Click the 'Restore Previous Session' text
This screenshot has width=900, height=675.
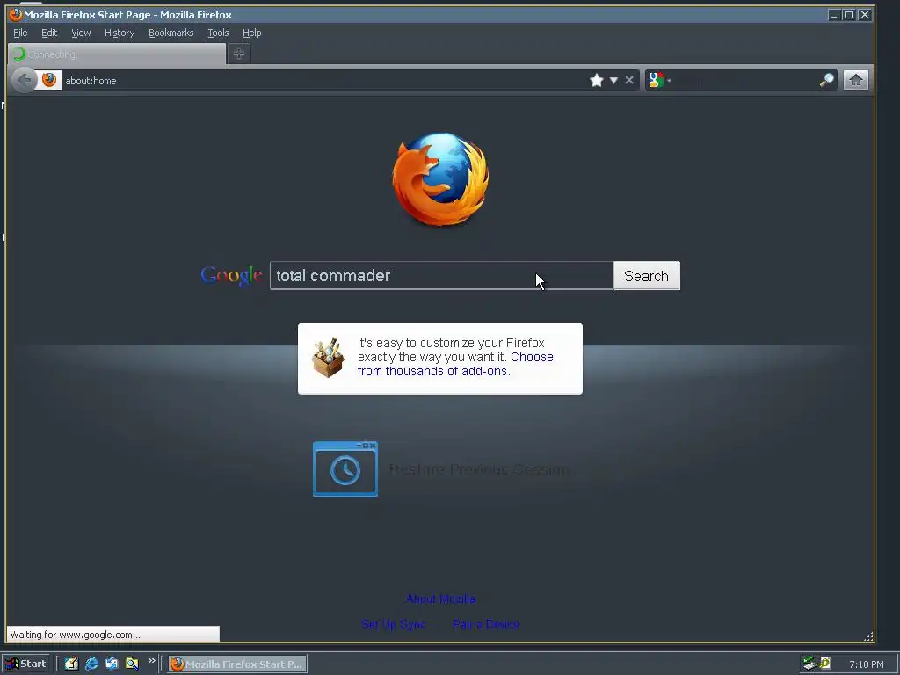point(478,469)
